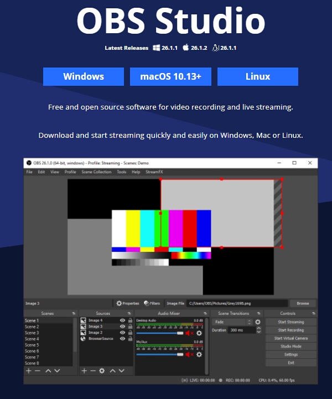Viewport: 332px width, 399px height.
Task: Open the Tools menu
Action: (122, 172)
